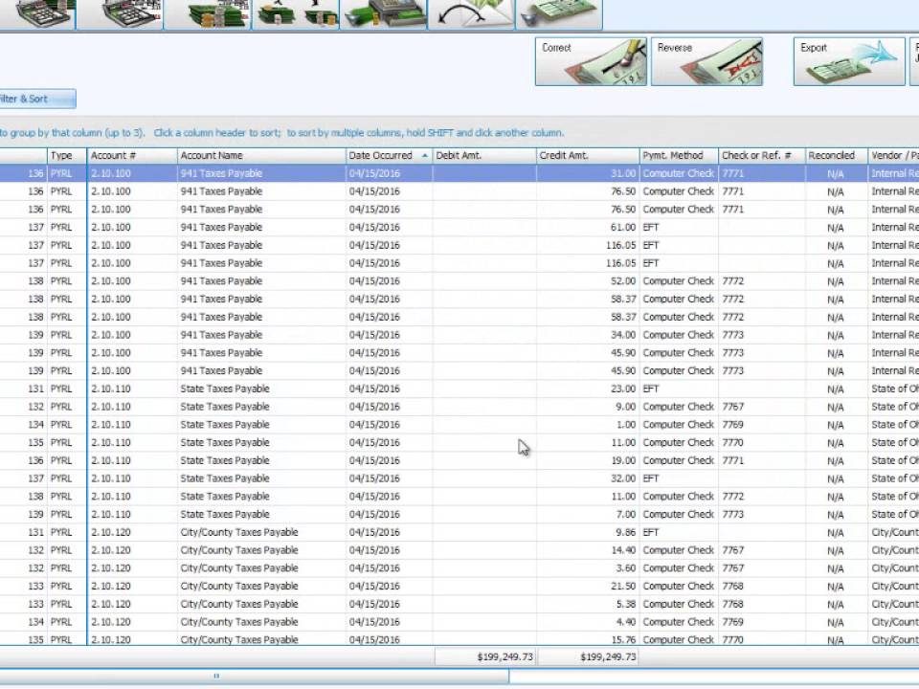Click the envelope with curved arrow icon
Viewport: 919px width, 689px height.
(x=472, y=14)
